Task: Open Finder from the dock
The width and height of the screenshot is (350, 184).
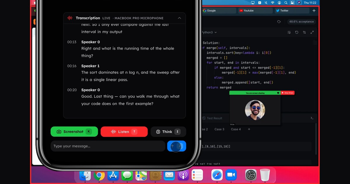Action: pyautogui.click(x=85, y=175)
